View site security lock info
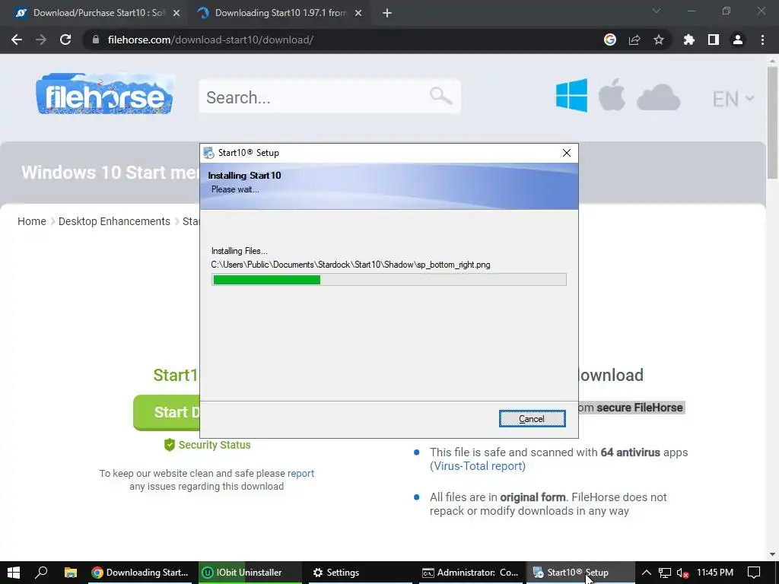779x584 pixels. point(95,40)
